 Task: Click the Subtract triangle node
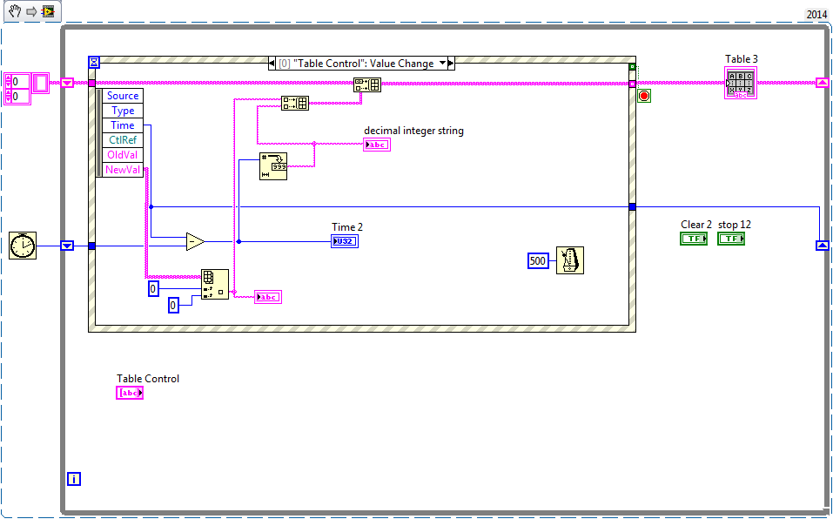point(195,241)
